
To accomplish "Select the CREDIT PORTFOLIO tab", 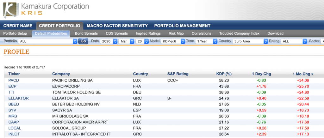I will pyautogui.click(x=59, y=26).
